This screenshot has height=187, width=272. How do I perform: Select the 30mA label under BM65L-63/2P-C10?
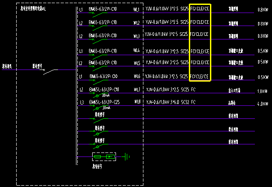click(x=106, y=96)
